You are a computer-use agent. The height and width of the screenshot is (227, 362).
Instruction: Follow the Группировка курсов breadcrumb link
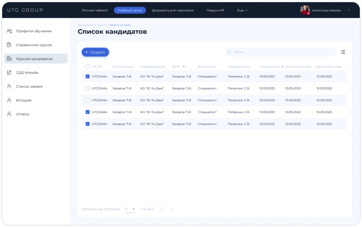(x=92, y=25)
